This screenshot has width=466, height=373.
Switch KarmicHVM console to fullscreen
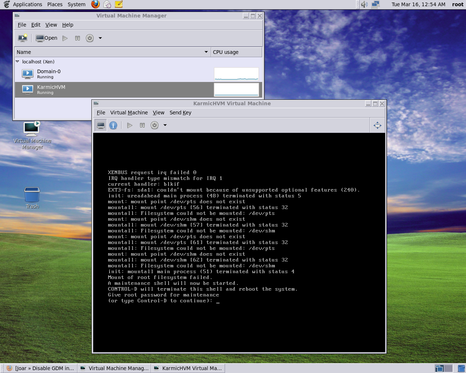[378, 125]
